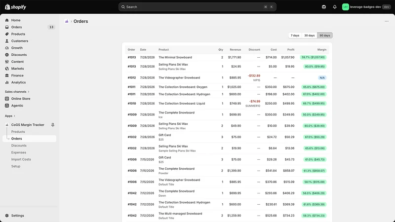Click the Markets globe icon
395x222 pixels.
pos(7,69)
